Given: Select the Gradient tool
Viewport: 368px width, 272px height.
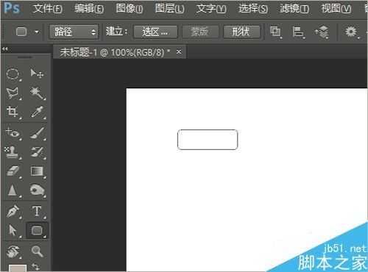Looking at the screenshot, I should (x=37, y=171).
